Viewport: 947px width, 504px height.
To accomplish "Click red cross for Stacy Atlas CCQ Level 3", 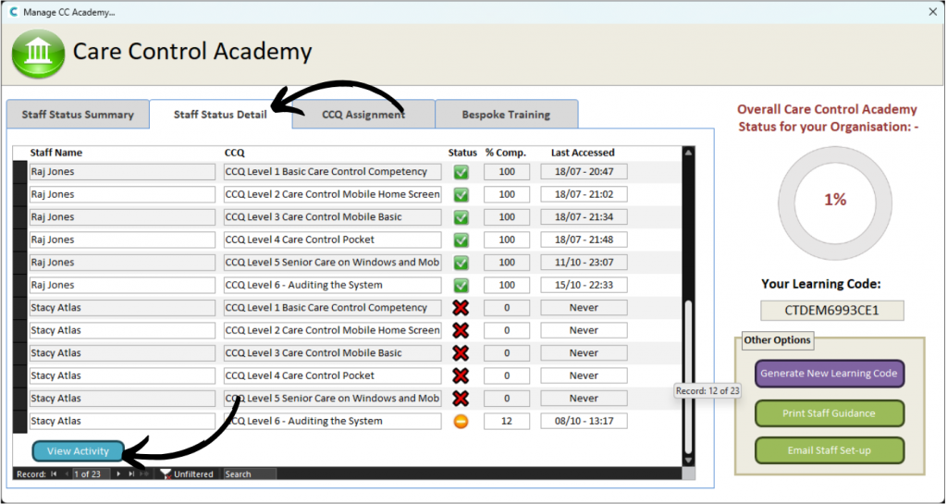I will 461,353.
